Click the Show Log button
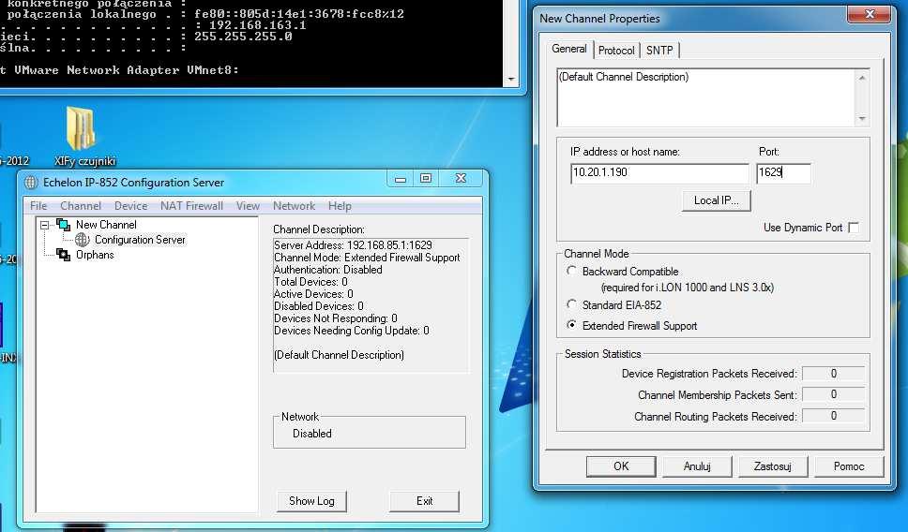This screenshot has height=532, width=908. 311,501
